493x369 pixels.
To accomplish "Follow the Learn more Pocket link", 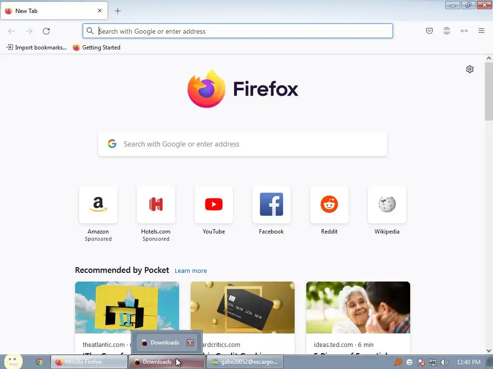I will pyautogui.click(x=191, y=271).
